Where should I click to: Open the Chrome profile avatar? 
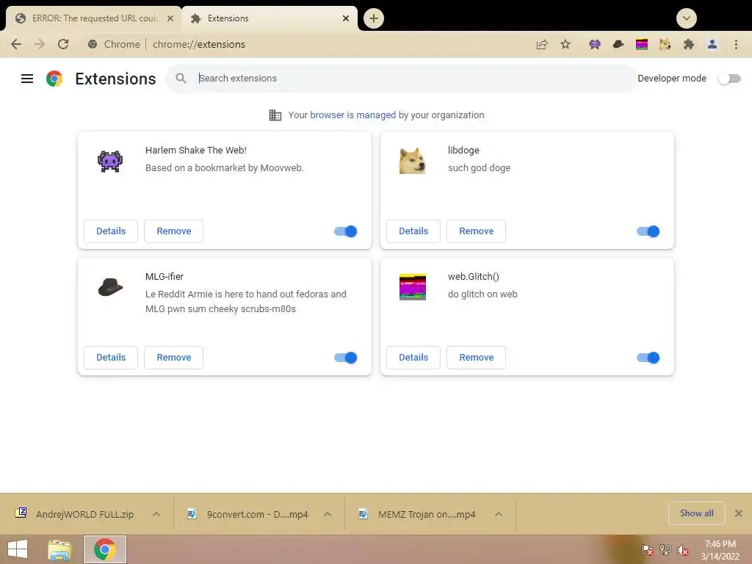coord(712,45)
